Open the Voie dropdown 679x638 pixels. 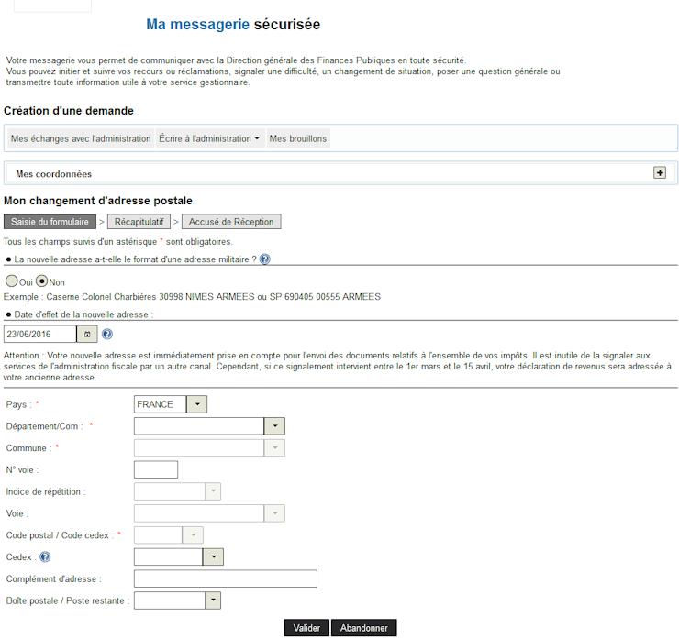(x=274, y=513)
